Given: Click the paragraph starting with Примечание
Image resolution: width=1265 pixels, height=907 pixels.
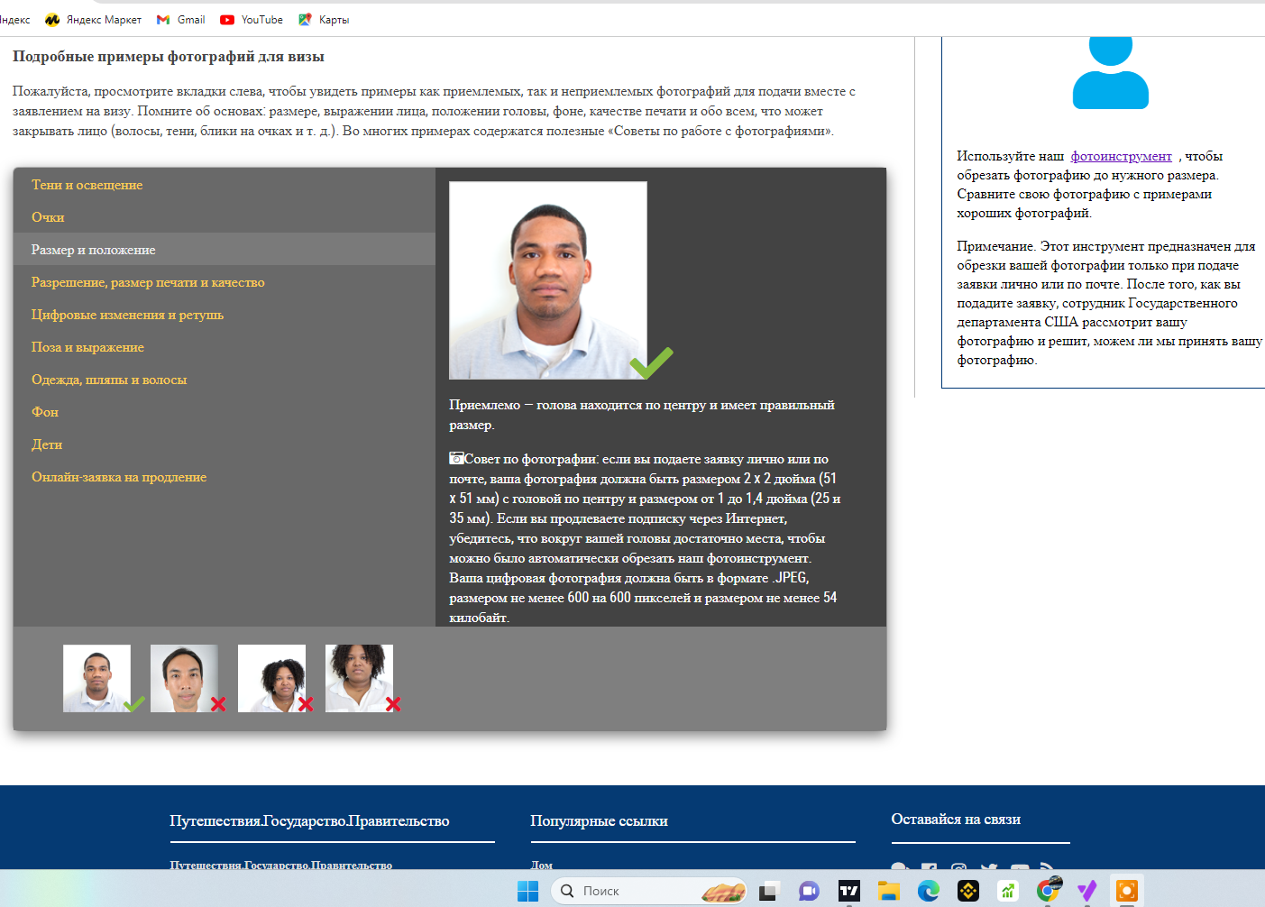Looking at the screenshot, I should (x=1109, y=303).
